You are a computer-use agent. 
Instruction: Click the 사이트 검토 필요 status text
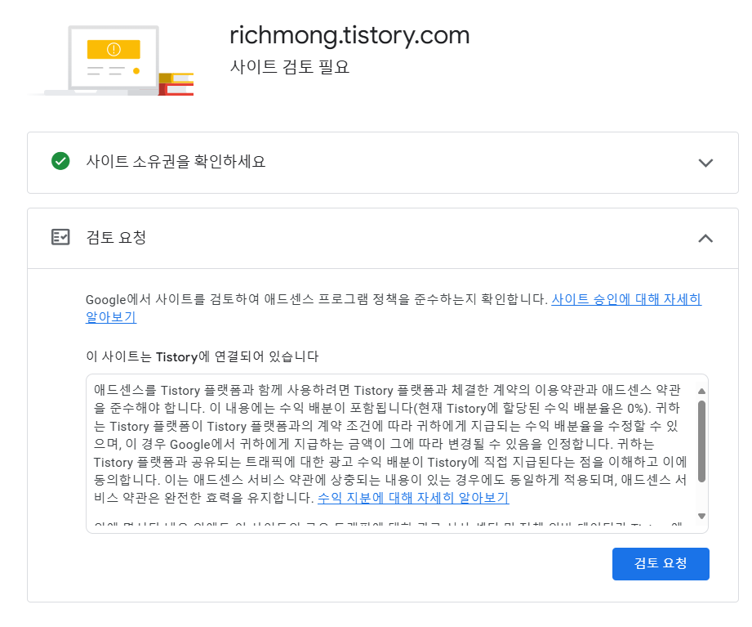point(290,67)
